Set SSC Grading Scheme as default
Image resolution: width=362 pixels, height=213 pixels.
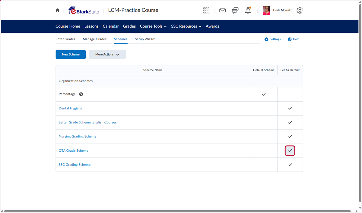click(x=290, y=165)
